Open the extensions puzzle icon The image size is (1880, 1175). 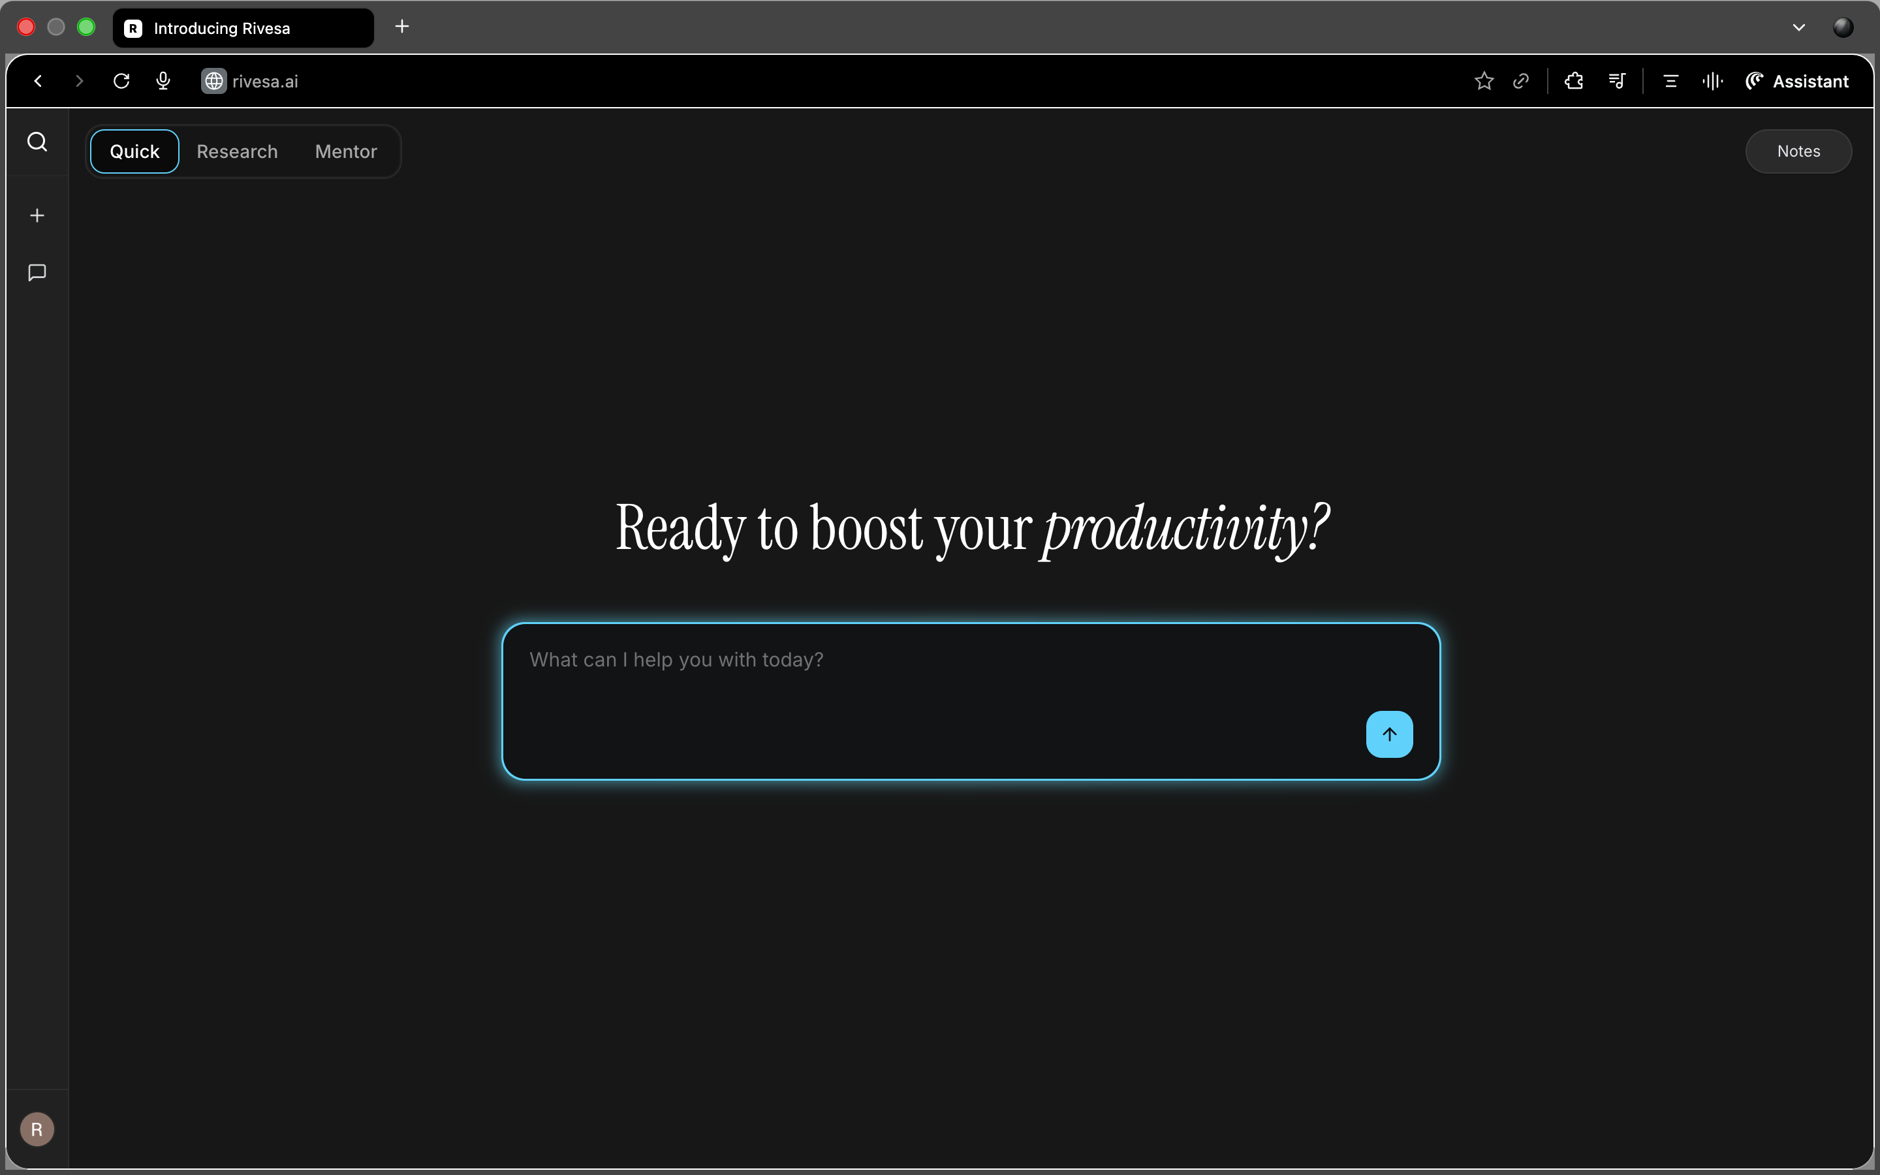click(1574, 82)
